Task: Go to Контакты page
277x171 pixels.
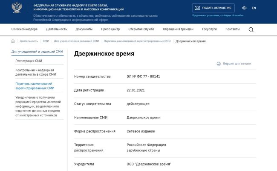Action: click(x=232, y=29)
